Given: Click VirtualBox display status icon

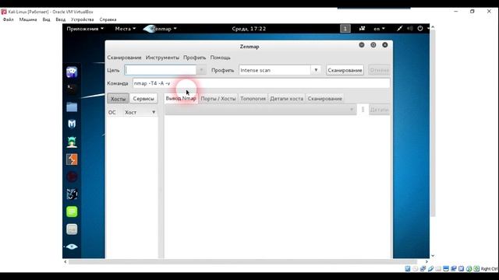Looking at the screenshot, I should click(x=446, y=268).
